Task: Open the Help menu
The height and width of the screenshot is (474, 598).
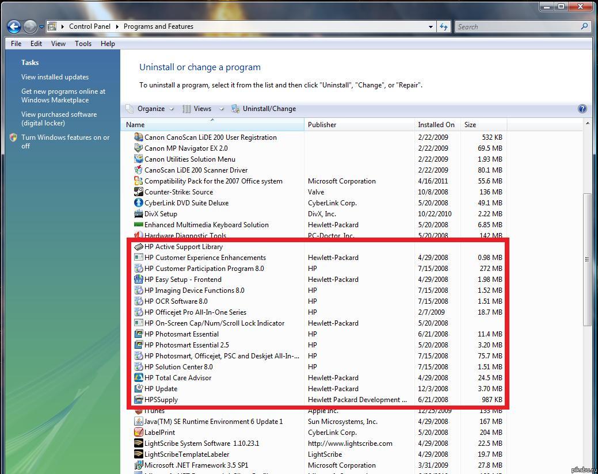Action: point(108,44)
